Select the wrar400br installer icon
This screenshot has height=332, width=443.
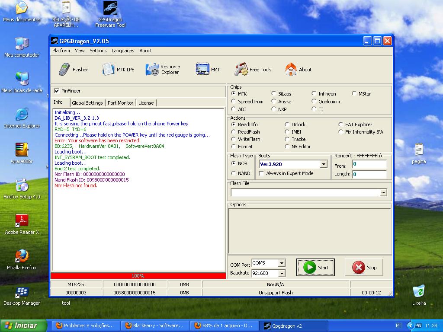coord(22,153)
